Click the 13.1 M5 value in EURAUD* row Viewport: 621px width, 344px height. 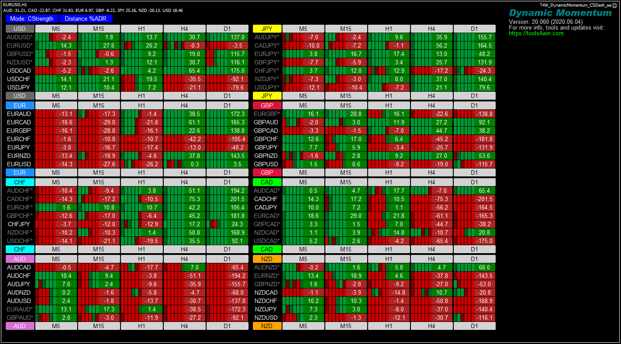pos(66,309)
